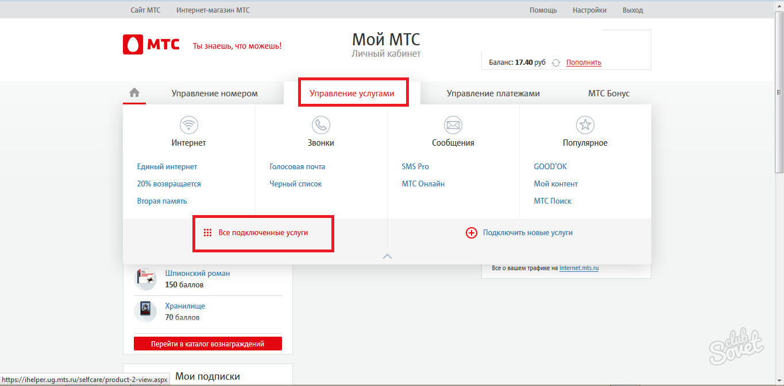Click the Популярное category heading

(585, 143)
